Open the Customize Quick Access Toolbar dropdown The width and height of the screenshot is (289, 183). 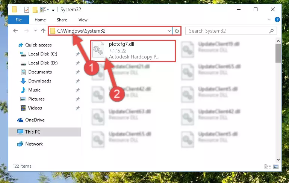[53, 10]
